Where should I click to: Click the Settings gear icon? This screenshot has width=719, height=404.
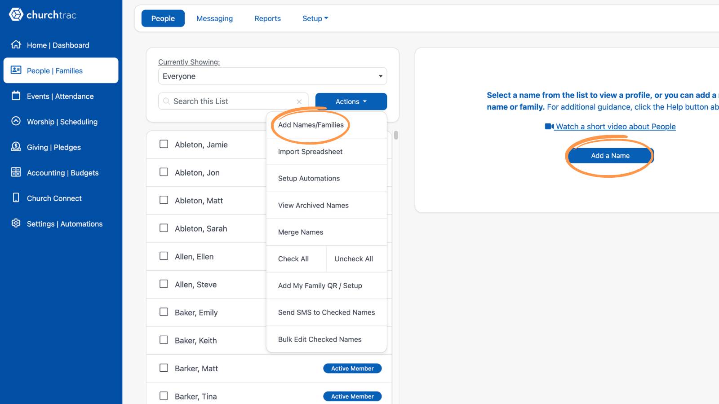(16, 224)
